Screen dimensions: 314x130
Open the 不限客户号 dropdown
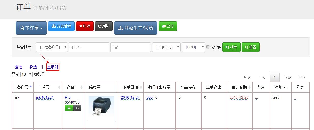point(52,47)
